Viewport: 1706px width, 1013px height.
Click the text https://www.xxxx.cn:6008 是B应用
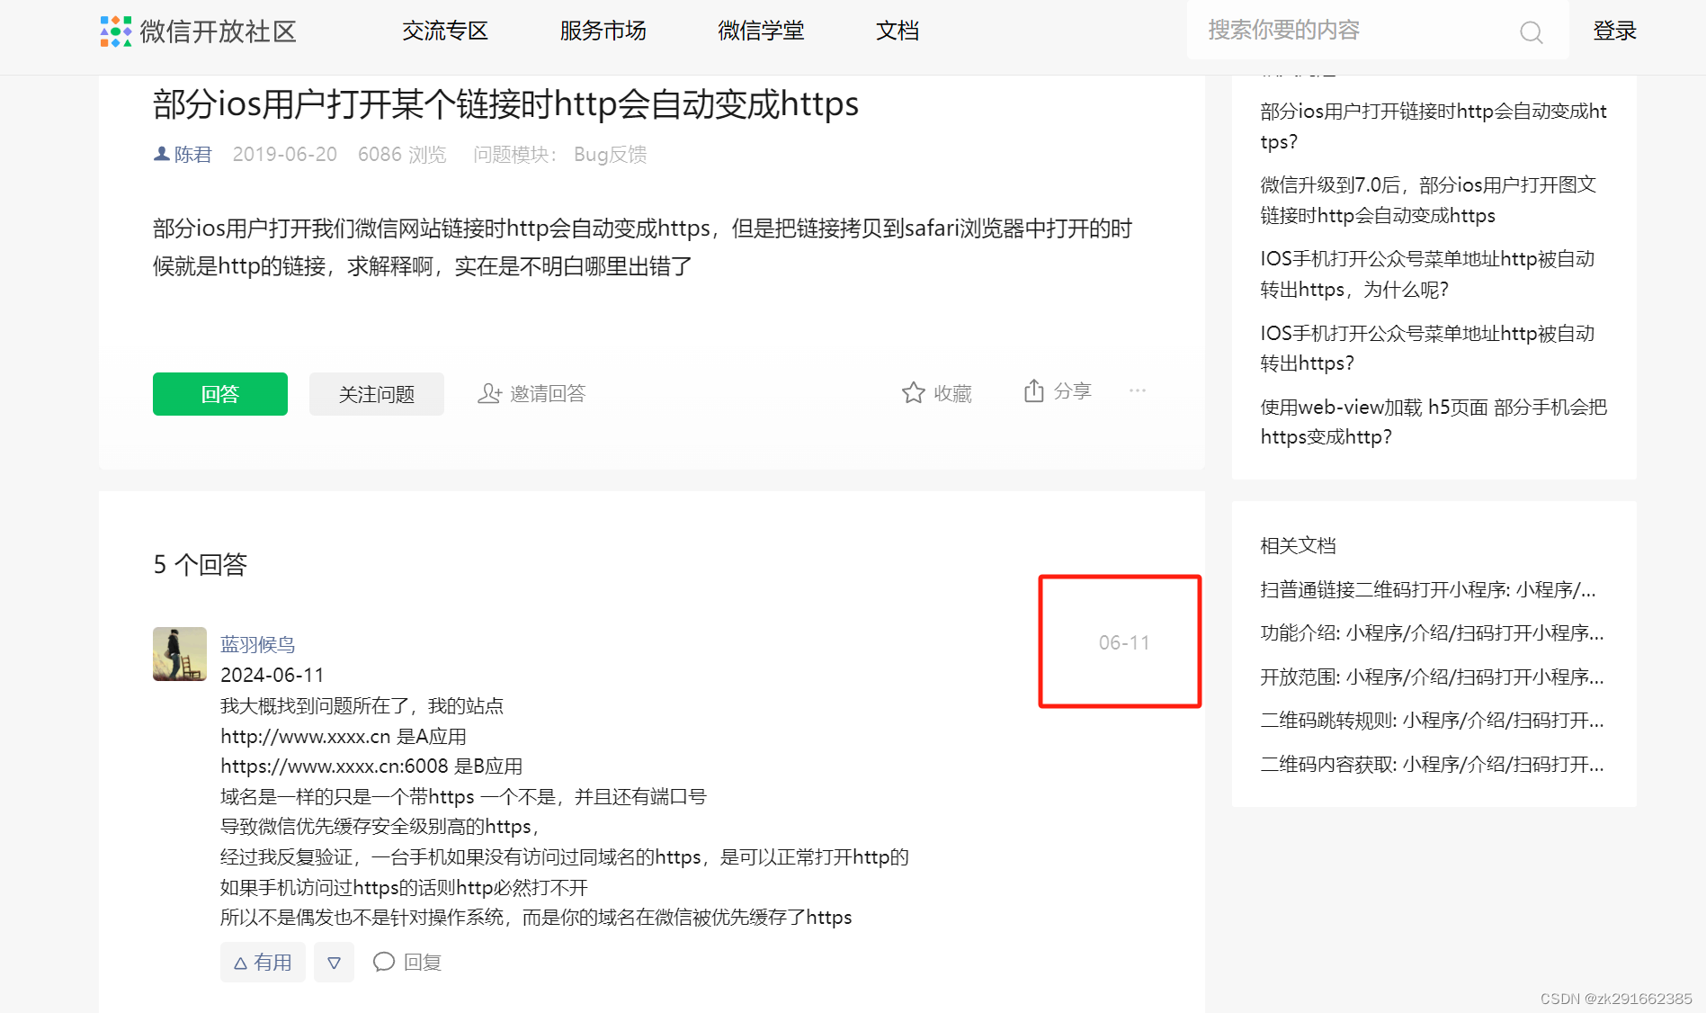371,766
